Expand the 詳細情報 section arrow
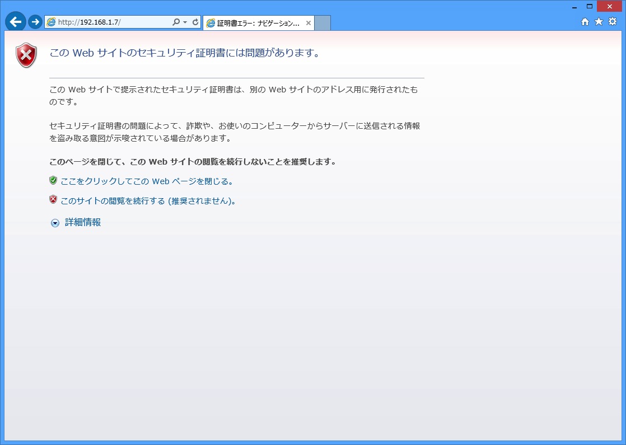This screenshot has width=626, height=445. click(x=55, y=223)
